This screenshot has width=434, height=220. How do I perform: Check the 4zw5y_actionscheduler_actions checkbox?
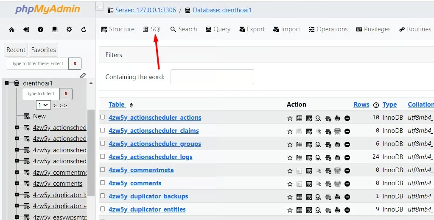pos(102,117)
